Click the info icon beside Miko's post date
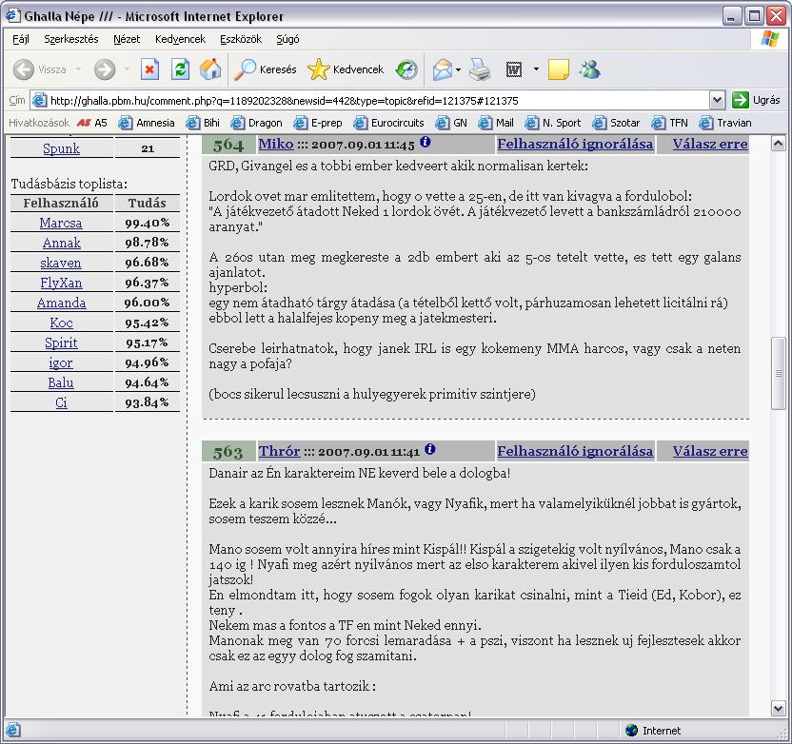Image resolution: width=792 pixels, height=744 pixels. (x=426, y=143)
